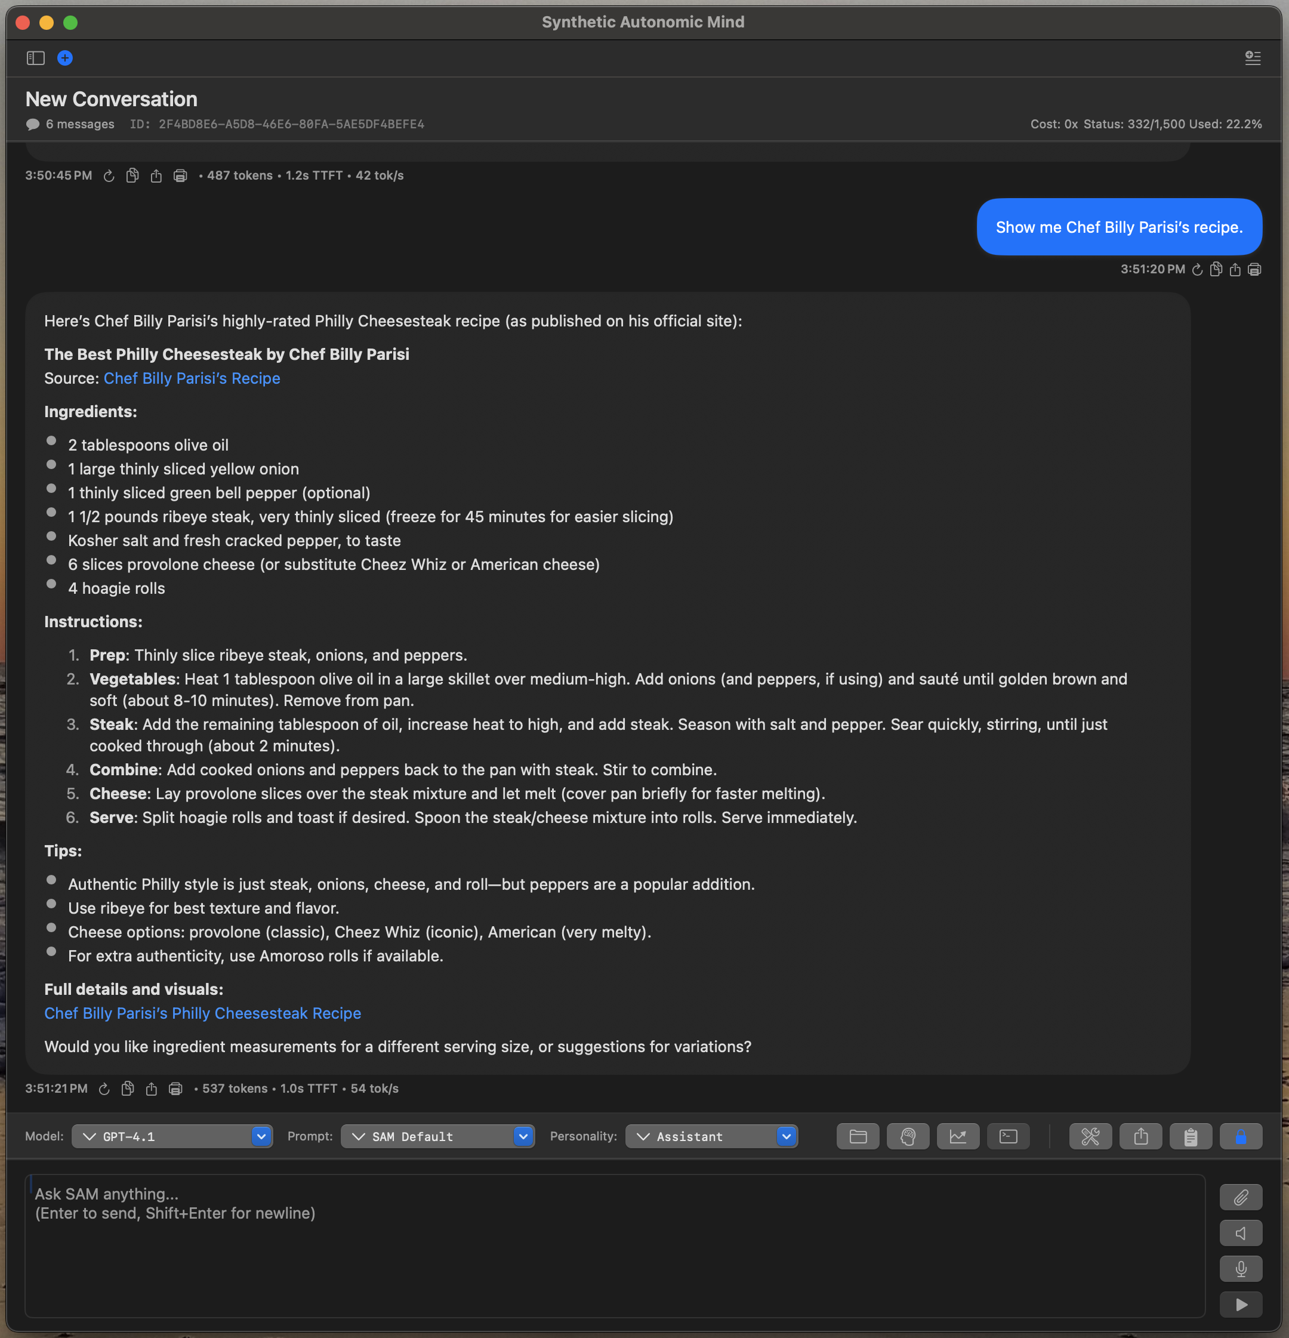Open Chef Billy Parisi's Philly Cheesesteak Recipe link
Screen dimensions: 1289x1338
click(202, 1013)
